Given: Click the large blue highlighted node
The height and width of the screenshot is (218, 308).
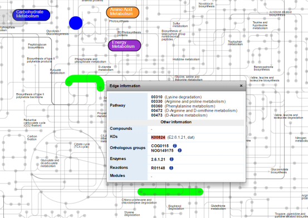Looking at the screenshot, I should pos(76,23).
